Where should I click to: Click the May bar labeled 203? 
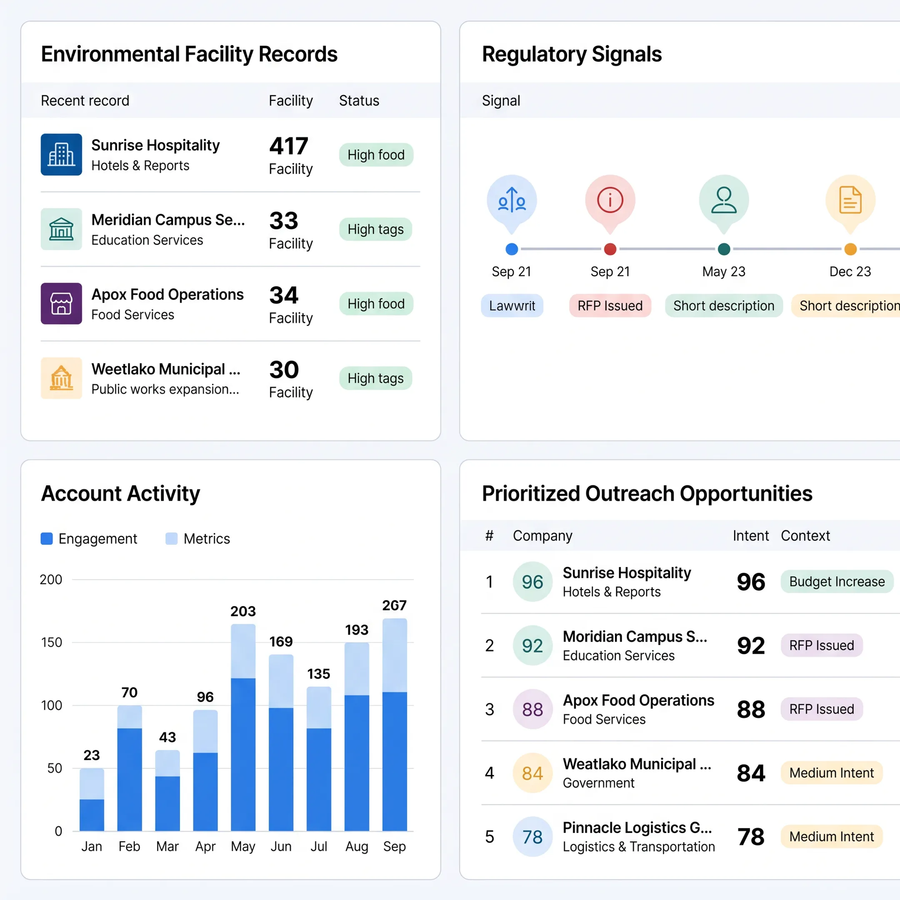click(243, 727)
